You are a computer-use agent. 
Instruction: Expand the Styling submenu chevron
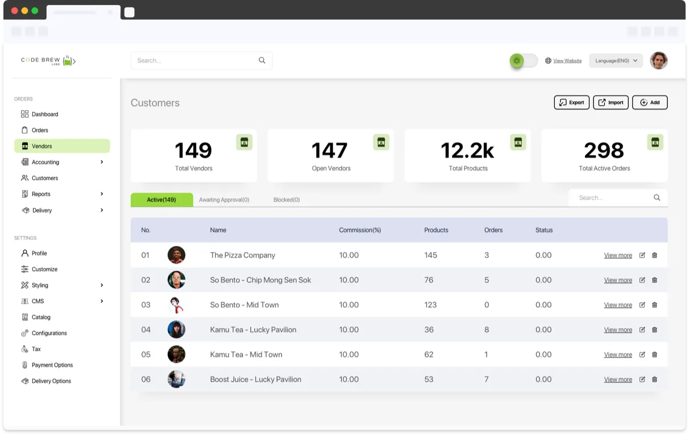[102, 285]
